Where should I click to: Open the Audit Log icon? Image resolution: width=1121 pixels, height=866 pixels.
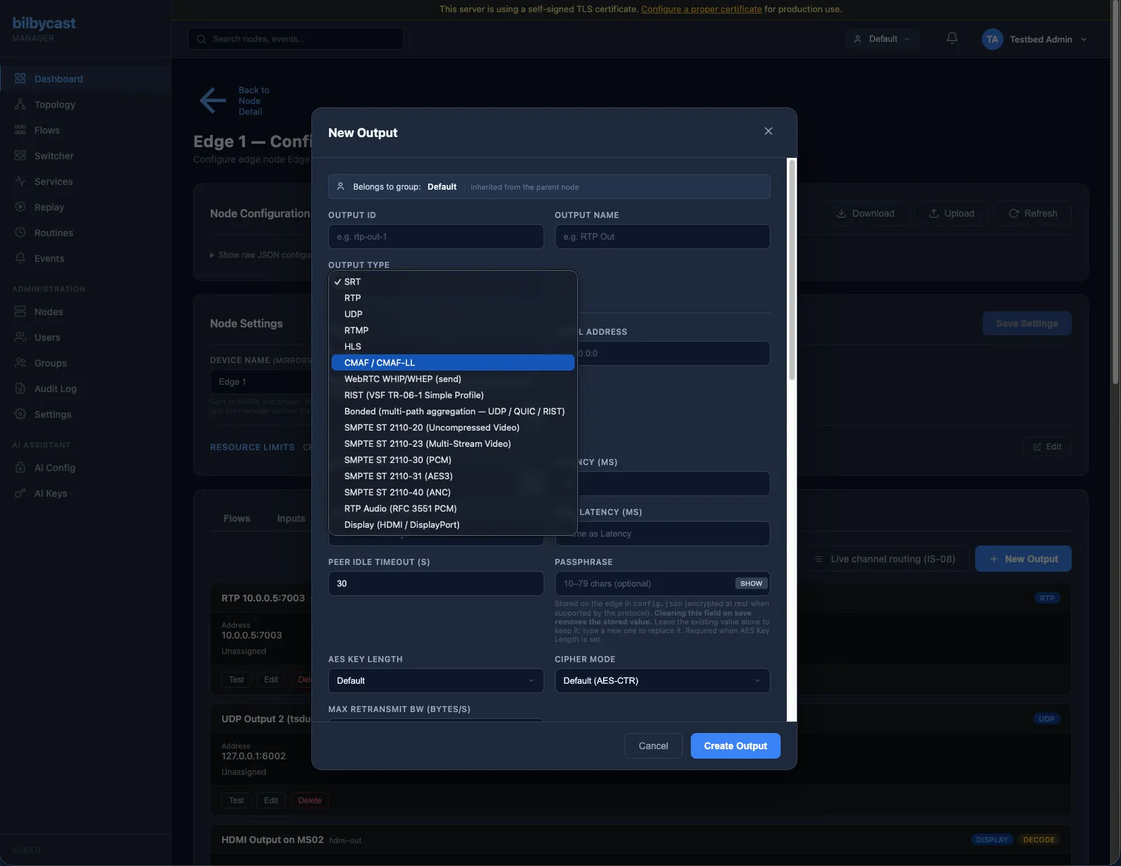click(x=20, y=389)
